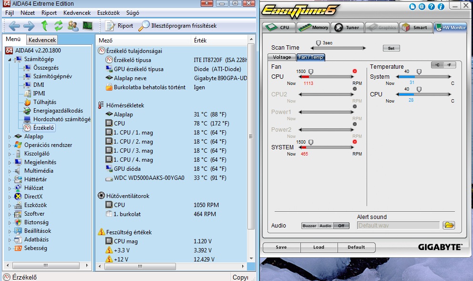
Task: Toggle the CPU2 fan alert indicator
Action: pos(355,89)
